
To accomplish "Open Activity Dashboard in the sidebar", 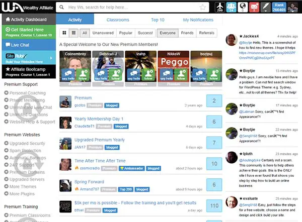I will (29, 20).
